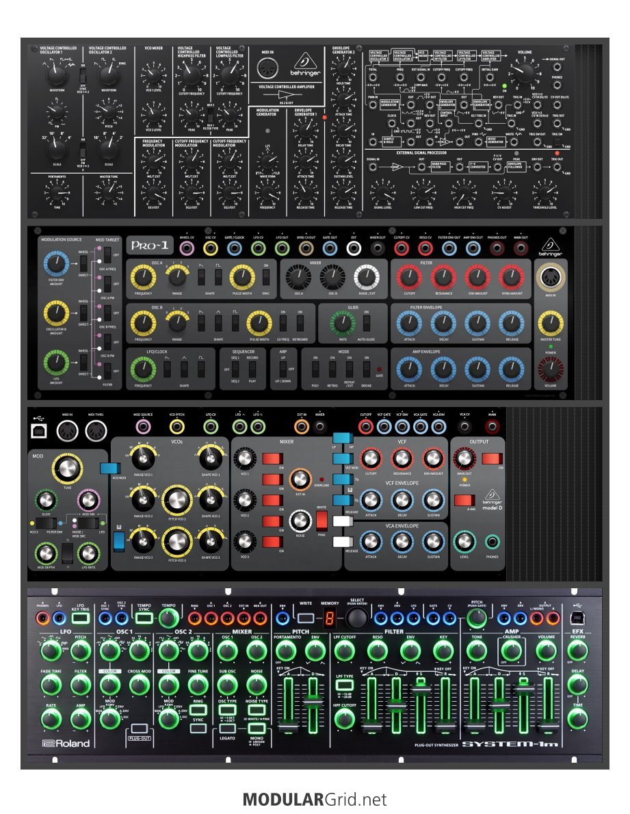Click the Pro-1 Glide Rate knob
The image size is (630, 814).
pos(342,322)
